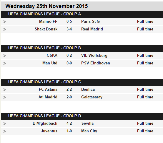Expand the CSKA vs VfL Wolfsburg match
This screenshot has height=143, width=163.
point(4,56)
